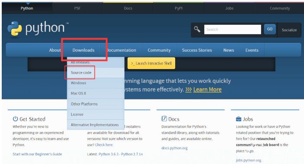
Task: Open the Documentation navigation menu
Action: pyautogui.click(x=121, y=50)
